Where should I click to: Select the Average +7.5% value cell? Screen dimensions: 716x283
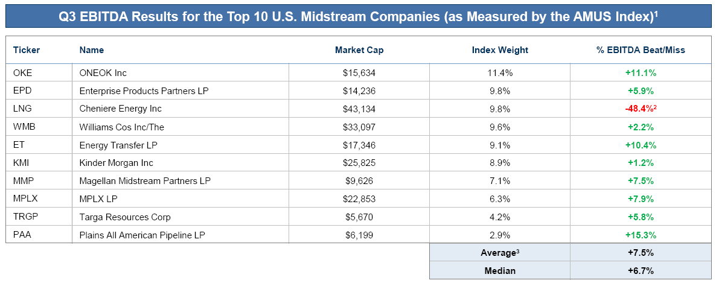coord(641,253)
